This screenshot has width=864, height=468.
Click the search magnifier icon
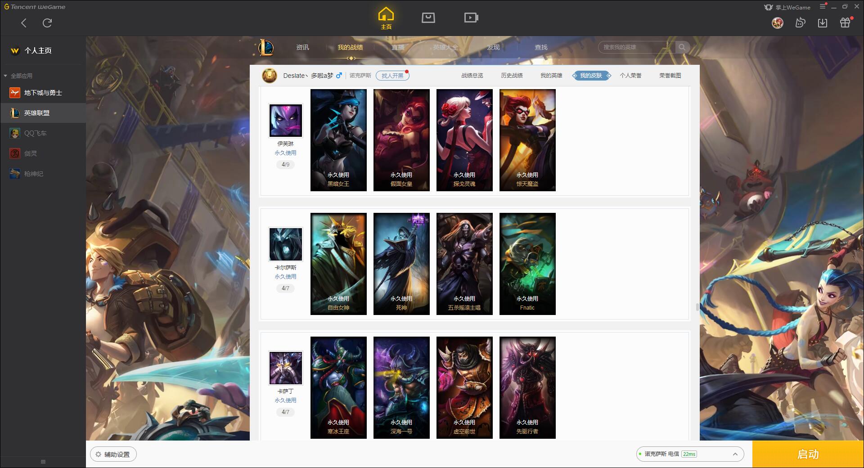(682, 47)
